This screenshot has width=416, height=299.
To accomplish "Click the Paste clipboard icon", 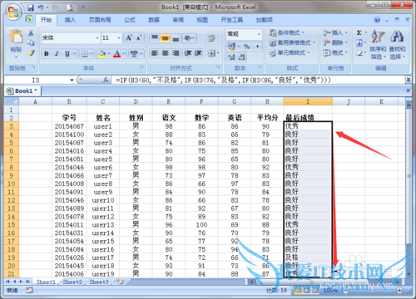I will 16,37.
